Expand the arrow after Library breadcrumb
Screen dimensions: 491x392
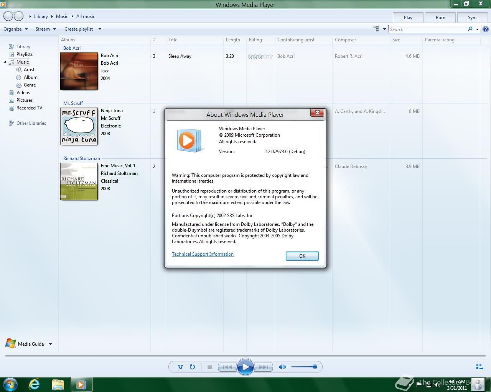(52, 16)
